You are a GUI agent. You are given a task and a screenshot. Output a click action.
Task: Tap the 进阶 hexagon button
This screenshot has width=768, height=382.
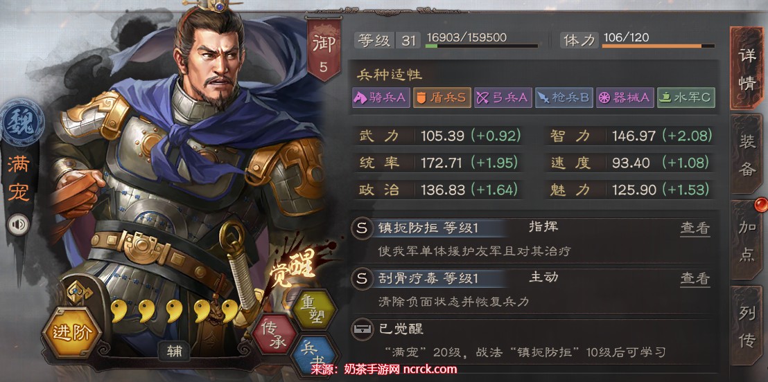tap(71, 334)
